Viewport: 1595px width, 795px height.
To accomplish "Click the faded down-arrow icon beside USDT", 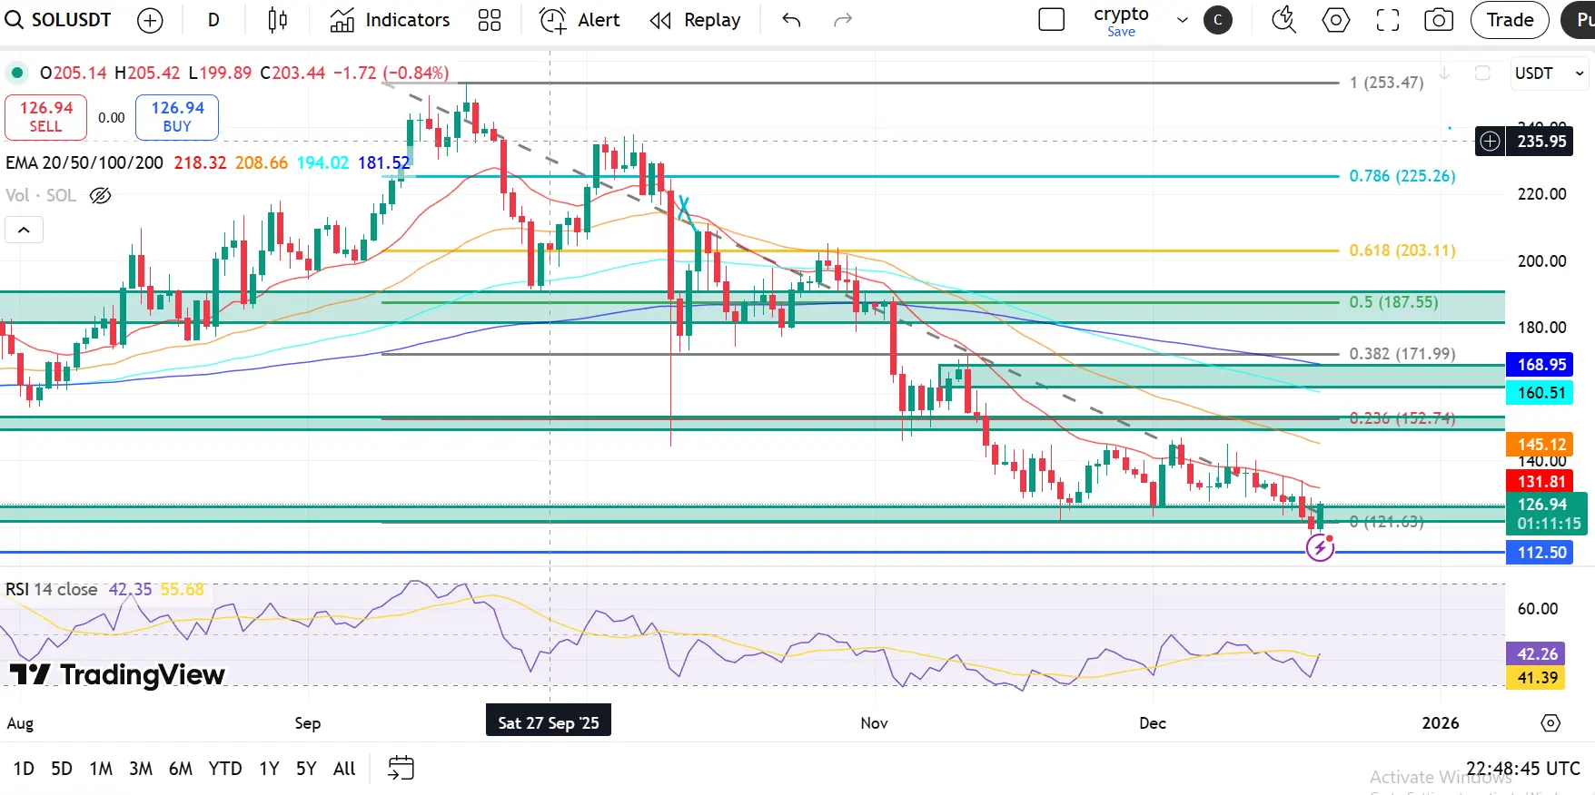I will pyautogui.click(x=1444, y=74).
